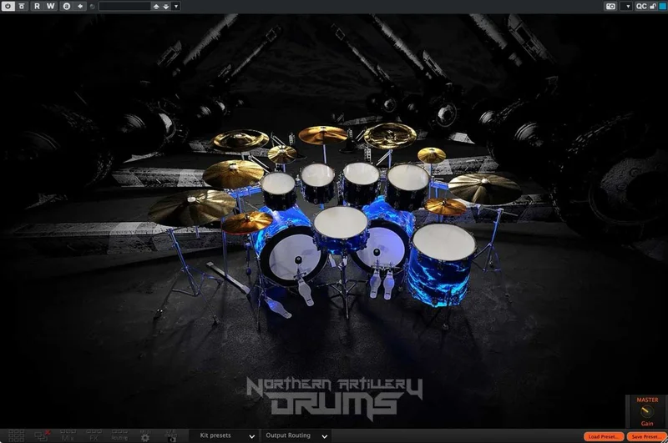The width and height of the screenshot is (668, 443).
Task: Click the MIDI mapping icon with red X
Action: [x=43, y=435]
